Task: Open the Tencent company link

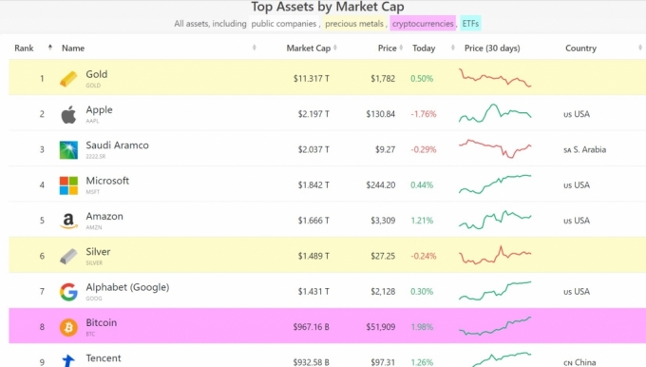Action: click(104, 357)
